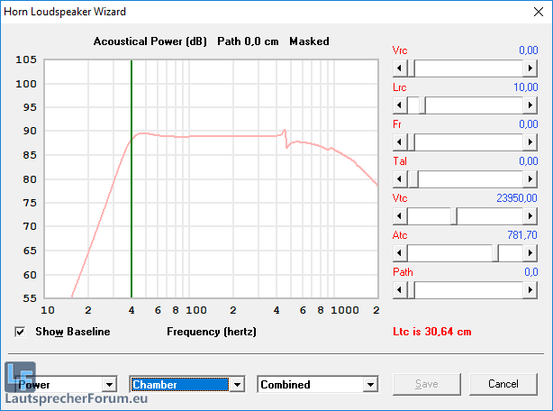
Task: Open the Combined dropdown list
Action: 369,385
